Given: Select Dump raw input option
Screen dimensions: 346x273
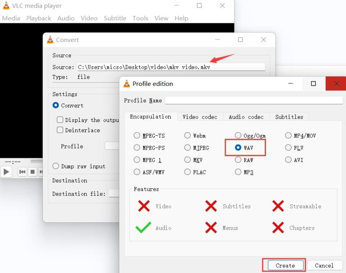Looking at the screenshot, I should pos(56,166).
